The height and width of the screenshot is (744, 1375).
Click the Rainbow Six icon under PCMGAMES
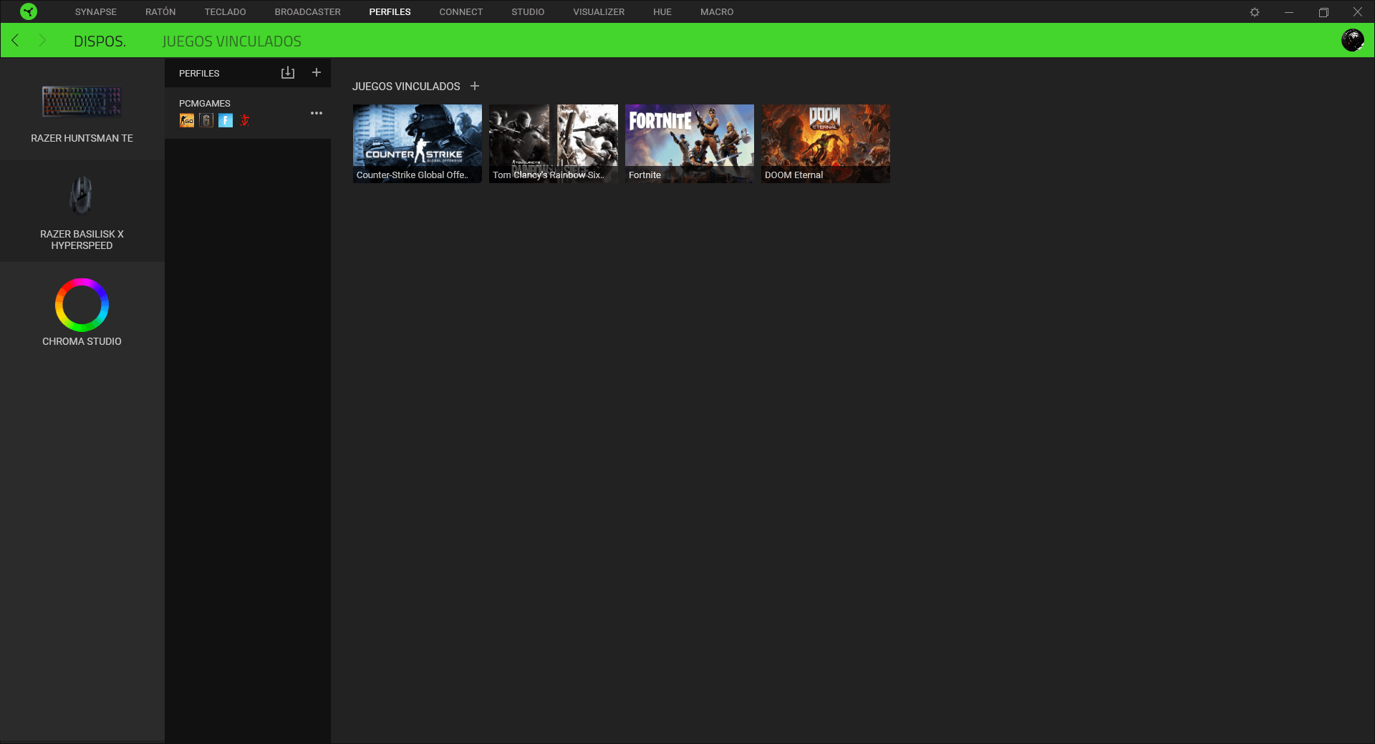(206, 120)
